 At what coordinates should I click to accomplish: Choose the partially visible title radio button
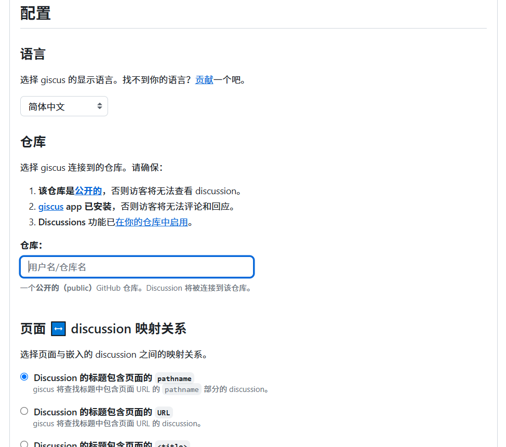click(24, 444)
